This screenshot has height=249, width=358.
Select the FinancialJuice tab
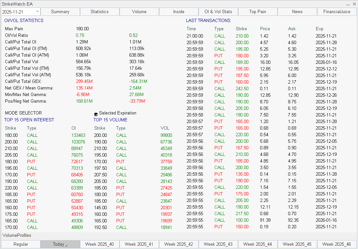[x=337, y=12]
